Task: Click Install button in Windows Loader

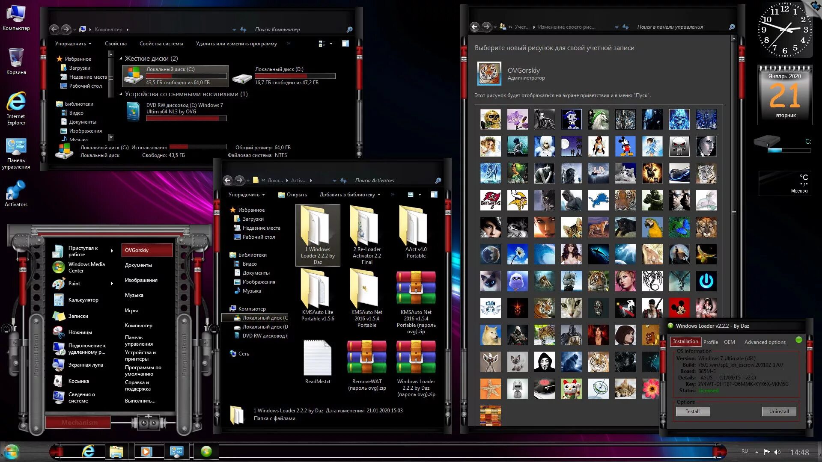Action: pos(693,412)
